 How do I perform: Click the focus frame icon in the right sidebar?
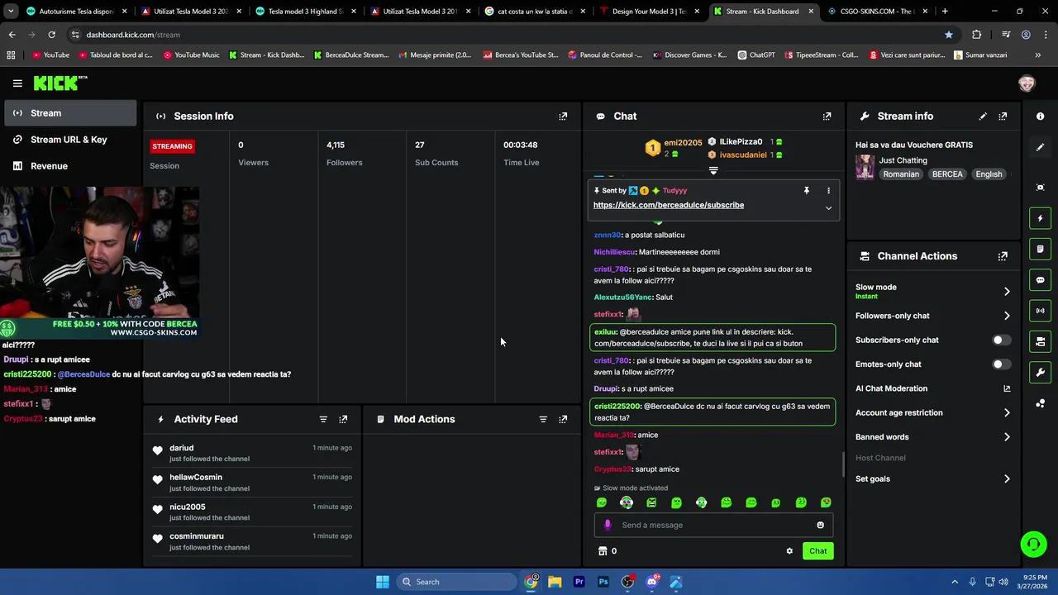[1040, 188]
